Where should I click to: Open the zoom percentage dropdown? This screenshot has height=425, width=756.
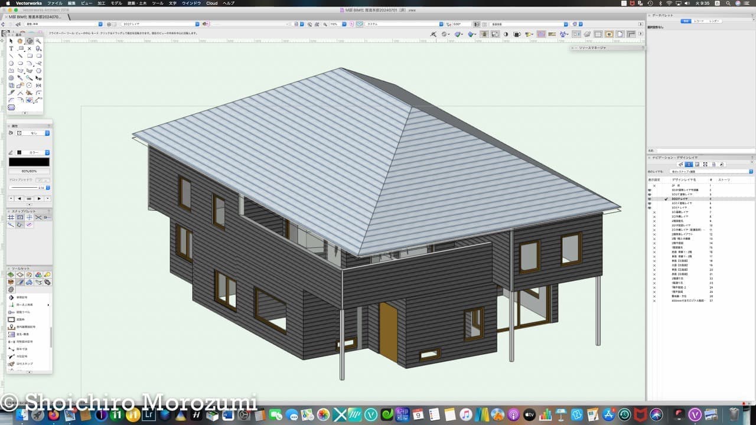pos(344,24)
